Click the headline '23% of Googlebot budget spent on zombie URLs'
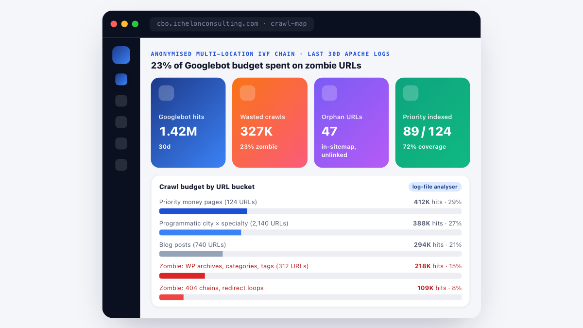The width and height of the screenshot is (583, 328). coord(256,66)
